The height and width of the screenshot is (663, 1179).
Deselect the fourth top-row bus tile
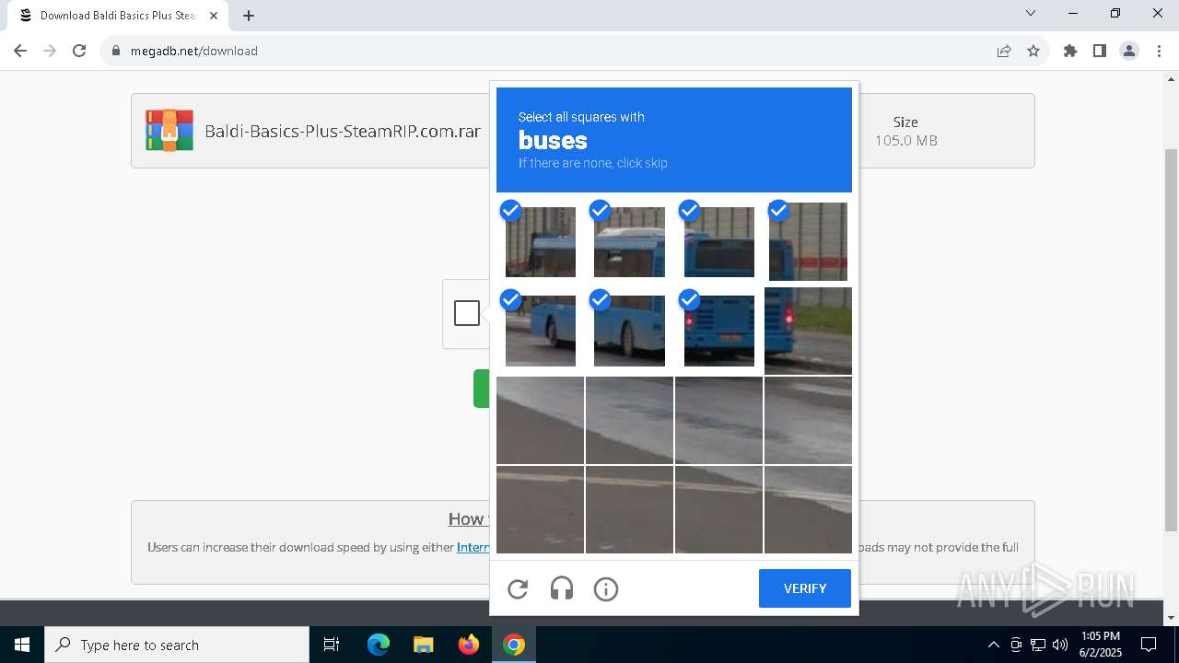808,241
